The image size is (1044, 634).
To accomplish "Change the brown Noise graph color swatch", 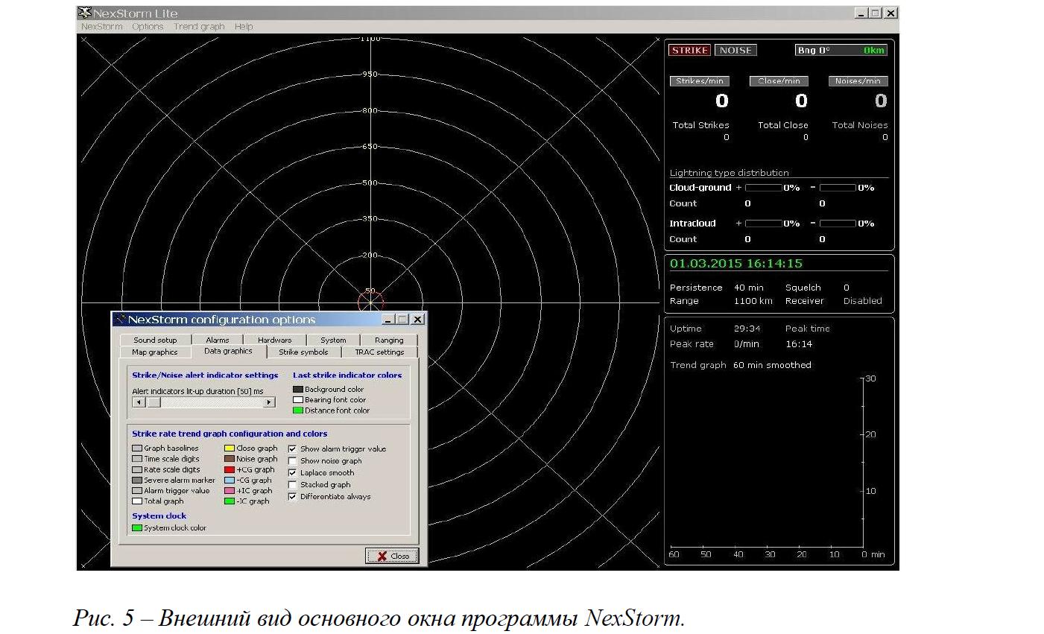I will pos(230,459).
